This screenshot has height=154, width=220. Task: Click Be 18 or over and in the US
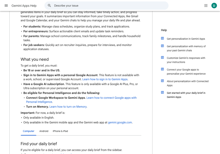(42, 70)
